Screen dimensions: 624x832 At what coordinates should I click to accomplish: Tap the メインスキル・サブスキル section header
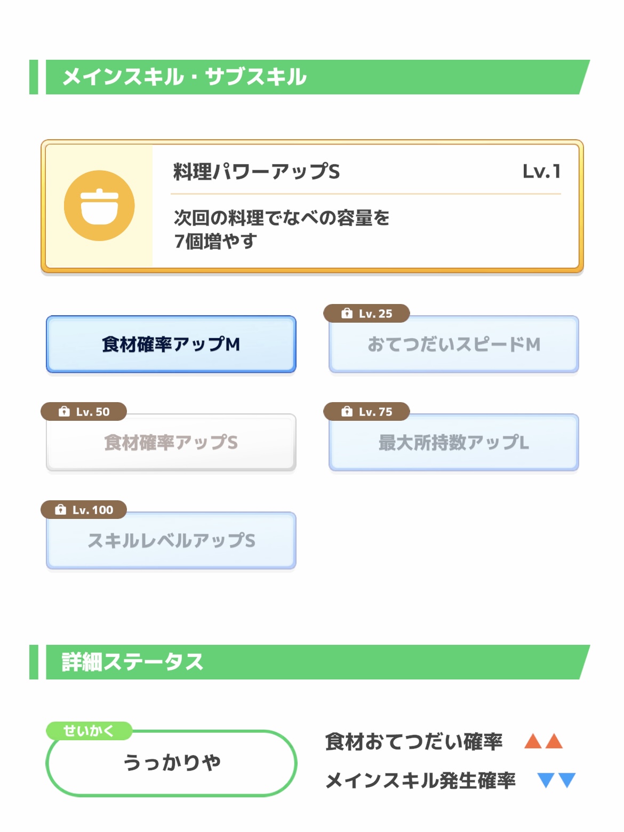coord(185,77)
